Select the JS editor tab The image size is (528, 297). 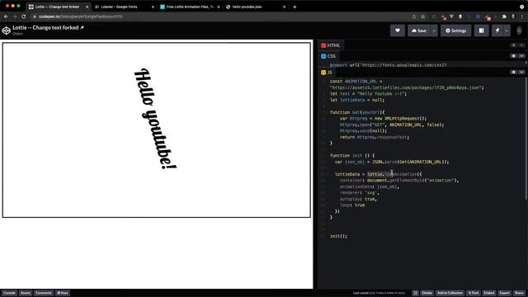point(327,73)
